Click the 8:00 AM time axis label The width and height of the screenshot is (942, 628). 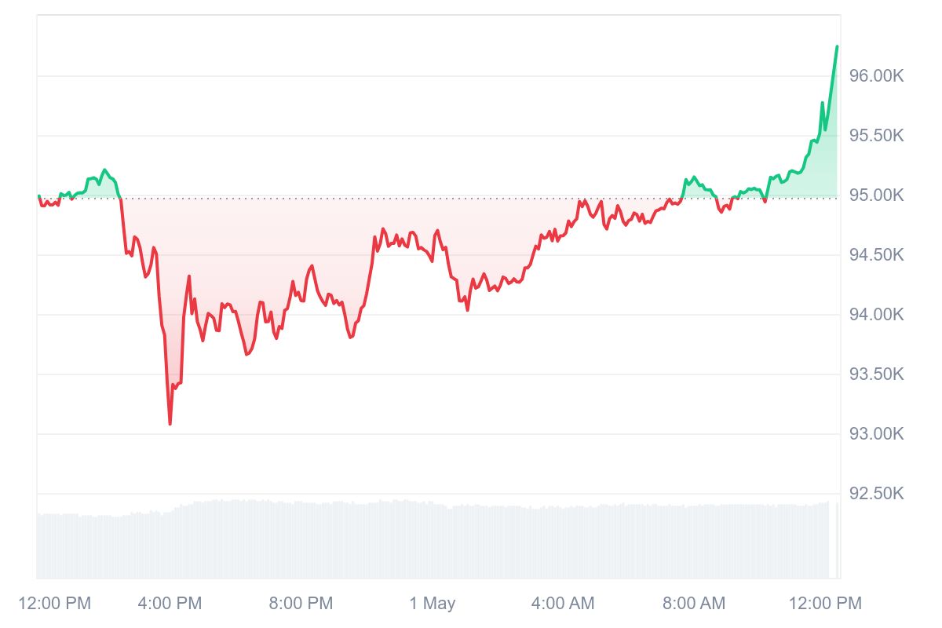[693, 604]
